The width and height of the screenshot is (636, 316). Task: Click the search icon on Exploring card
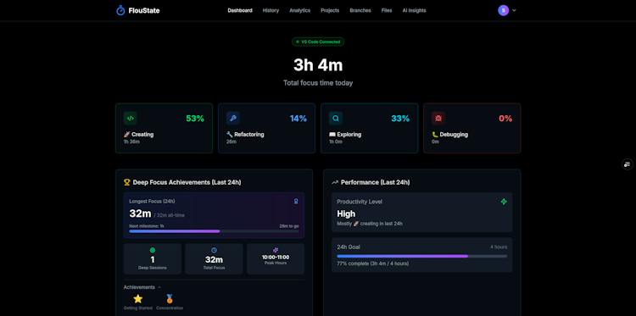[336, 119]
